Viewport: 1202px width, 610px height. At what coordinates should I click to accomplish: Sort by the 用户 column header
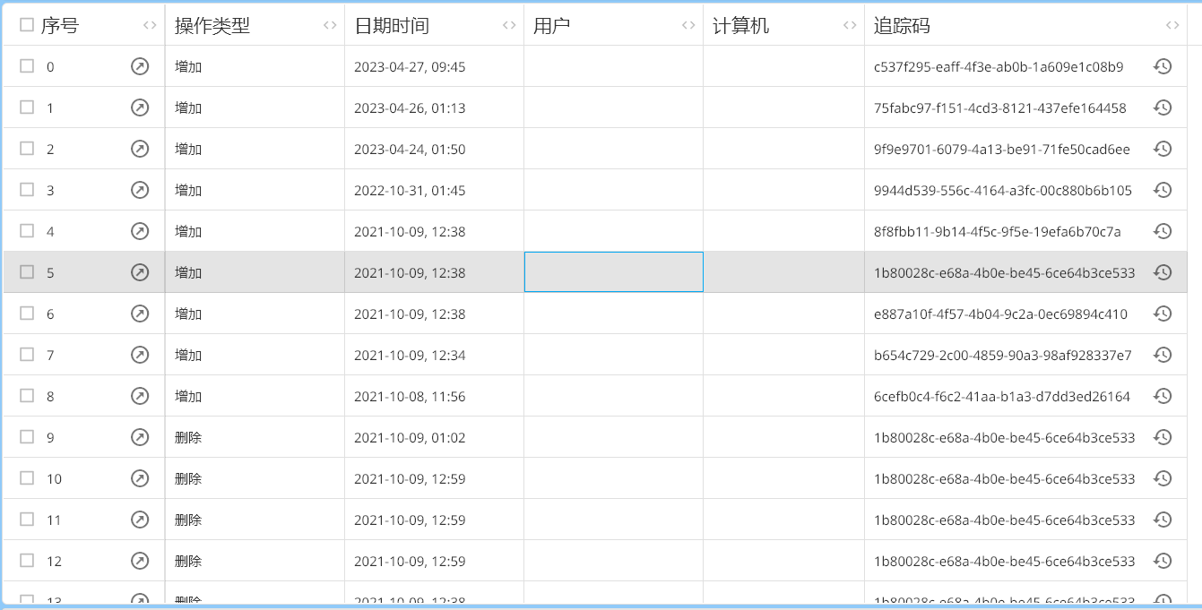pyautogui.click(x=552, y=26)
